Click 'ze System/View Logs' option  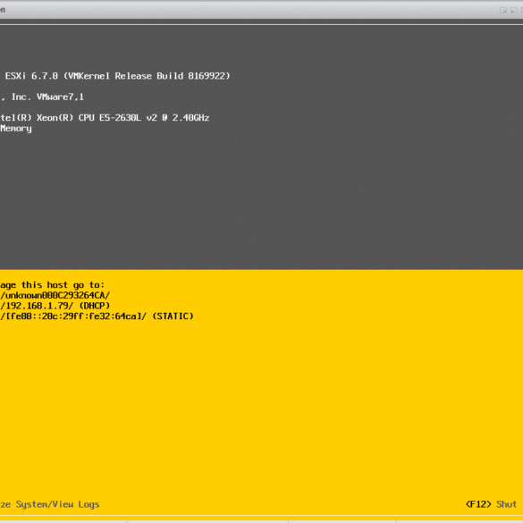[50, 504]
